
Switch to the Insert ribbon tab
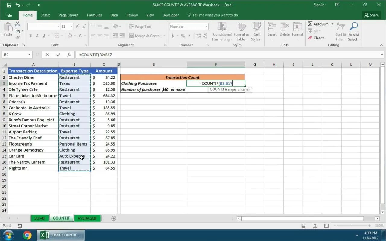(46, 15)
